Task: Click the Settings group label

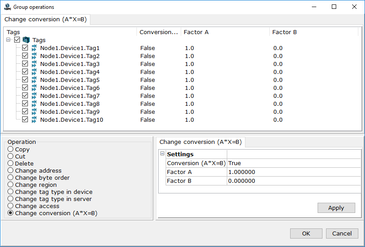Action: click(180, 154)
